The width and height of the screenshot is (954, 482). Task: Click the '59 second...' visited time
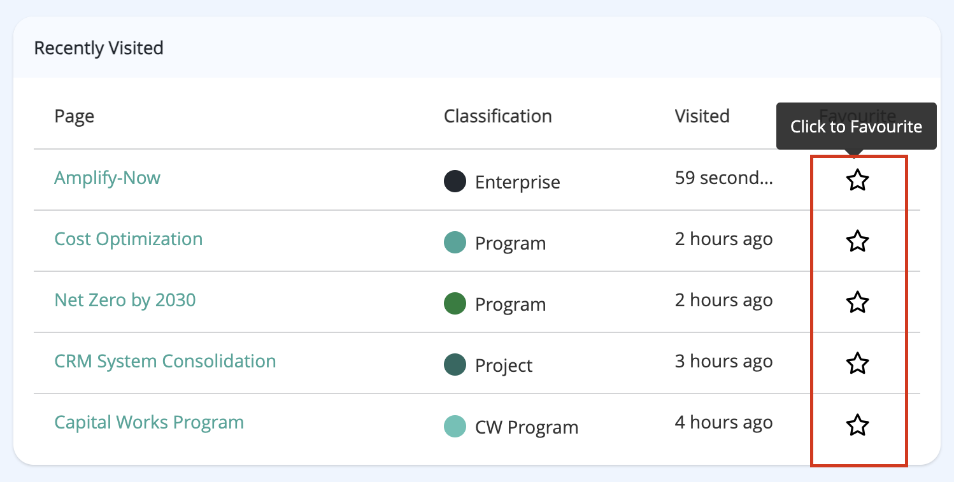click(x=724, y=178)
